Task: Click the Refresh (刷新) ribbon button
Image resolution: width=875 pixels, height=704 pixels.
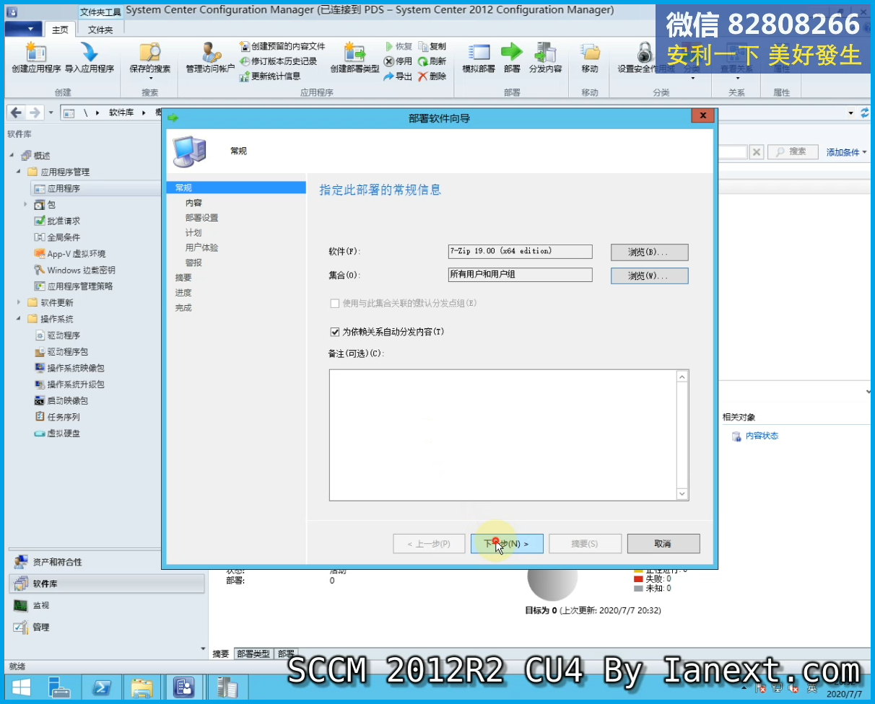Action: pos(432,61)
